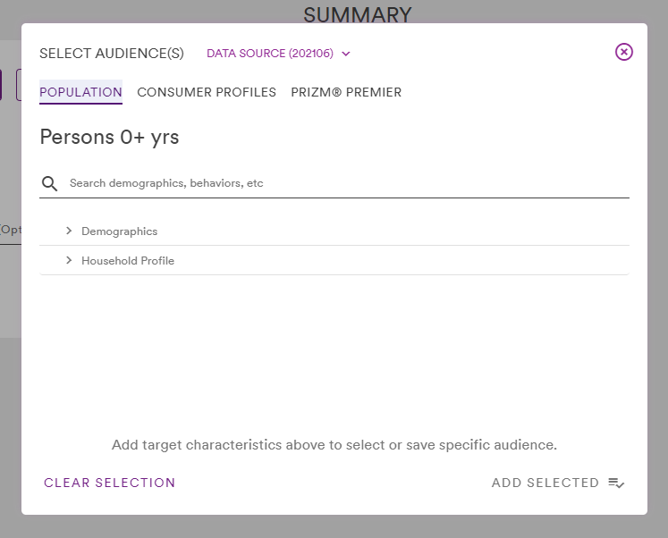The height and width of the screenshot is (538, 668).
Task: Click the chevron next to Data Source
Action: point(346,54)
